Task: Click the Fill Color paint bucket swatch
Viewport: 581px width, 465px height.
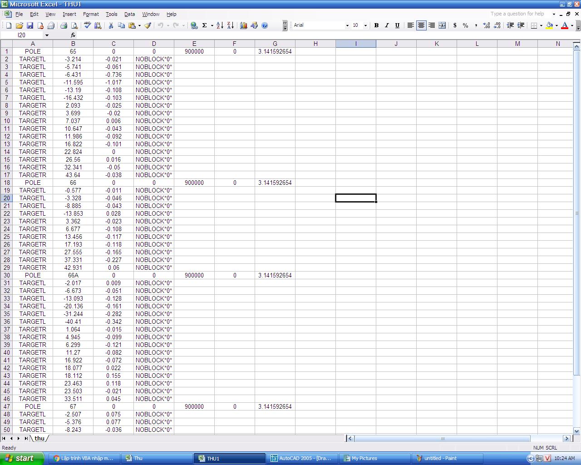Action: coord(549,25)
